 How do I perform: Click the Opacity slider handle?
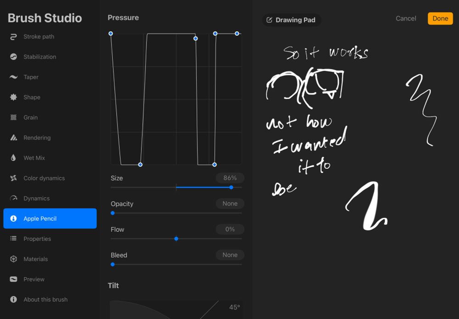[x=113, y=213]
